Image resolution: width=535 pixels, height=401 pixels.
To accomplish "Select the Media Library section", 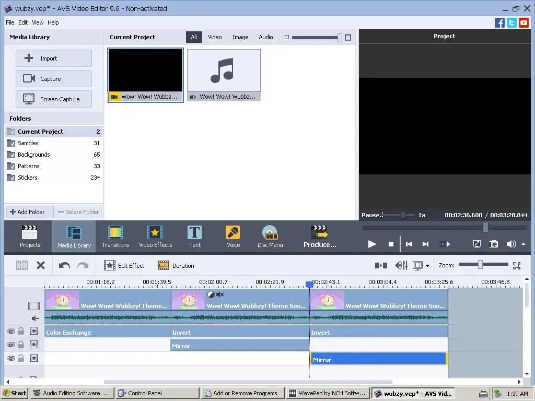I will point(74,237).
